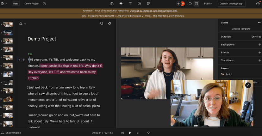Select scene 6 thumbnail
The height and width of the screenshot is (136, 262).
(8, 66)
